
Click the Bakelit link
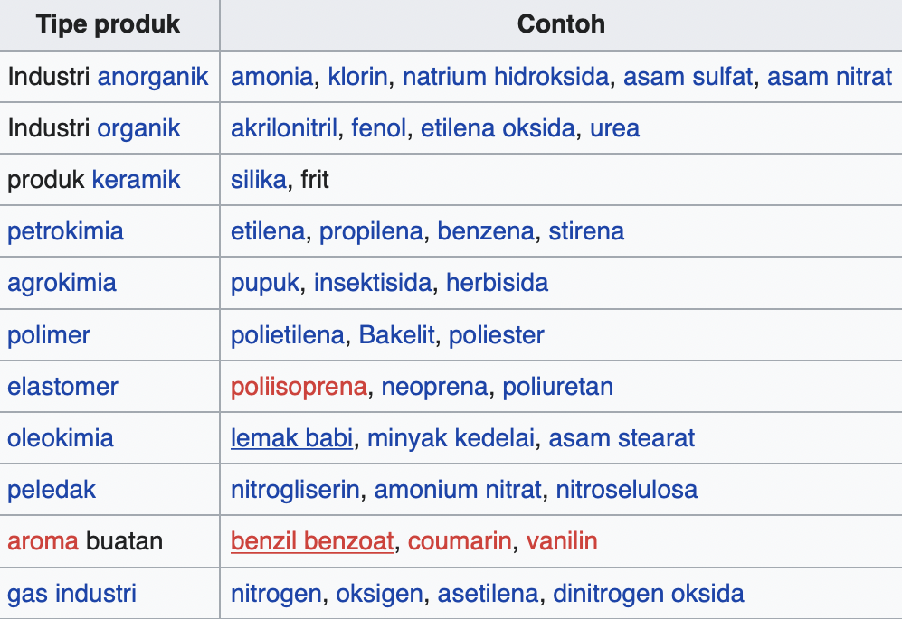pos(397,335)
